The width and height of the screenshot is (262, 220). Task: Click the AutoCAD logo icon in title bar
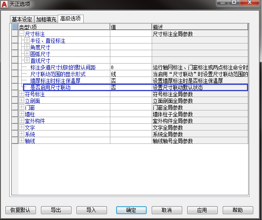[x=5, y=4]
